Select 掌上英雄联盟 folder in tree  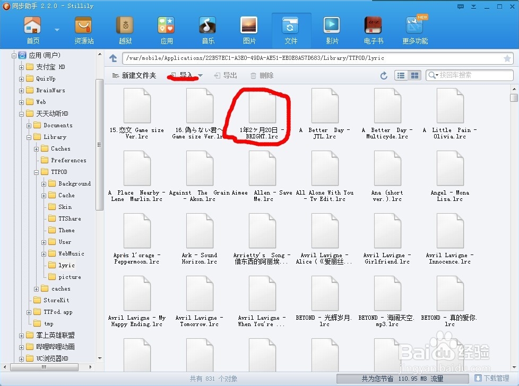click(x=50, y=336)
